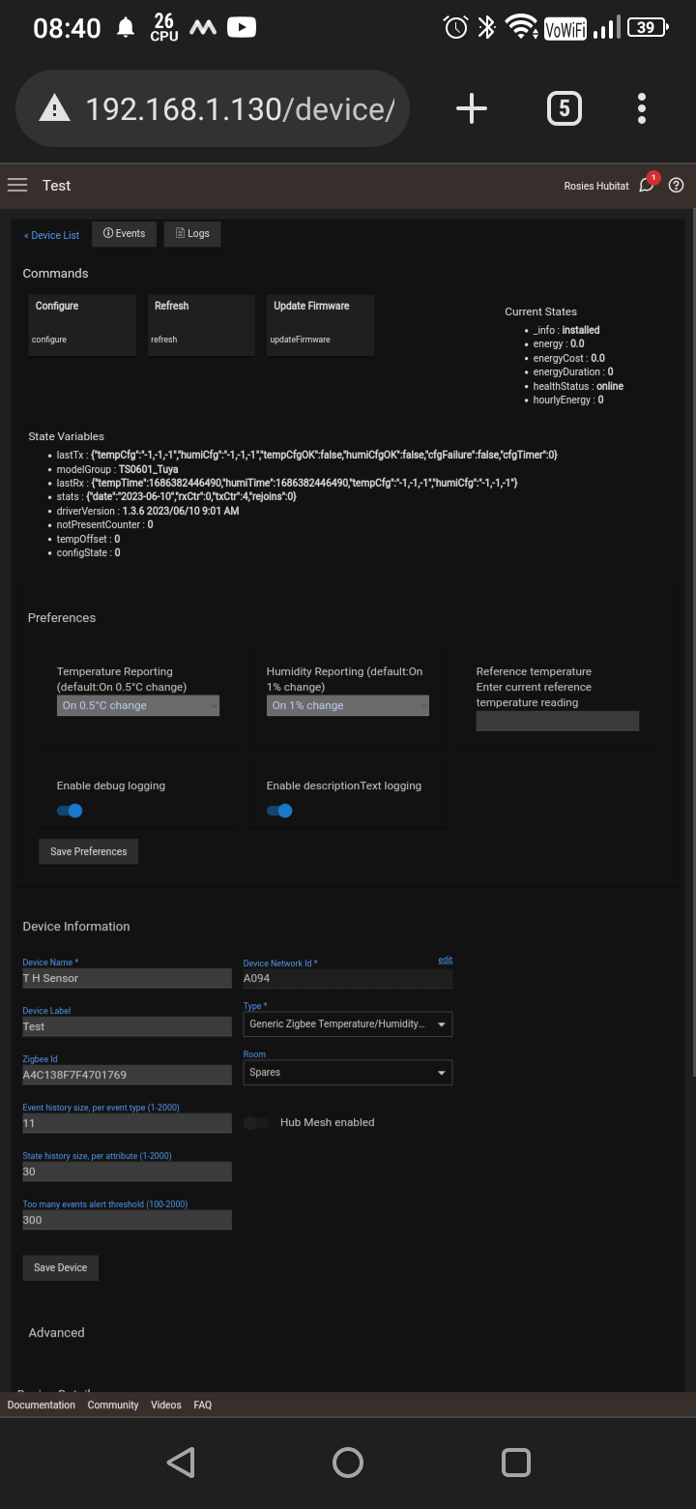Viewport: 696px width, 1509px height.
Task: Disable the debug logging switch
Action: coord(70,811)
